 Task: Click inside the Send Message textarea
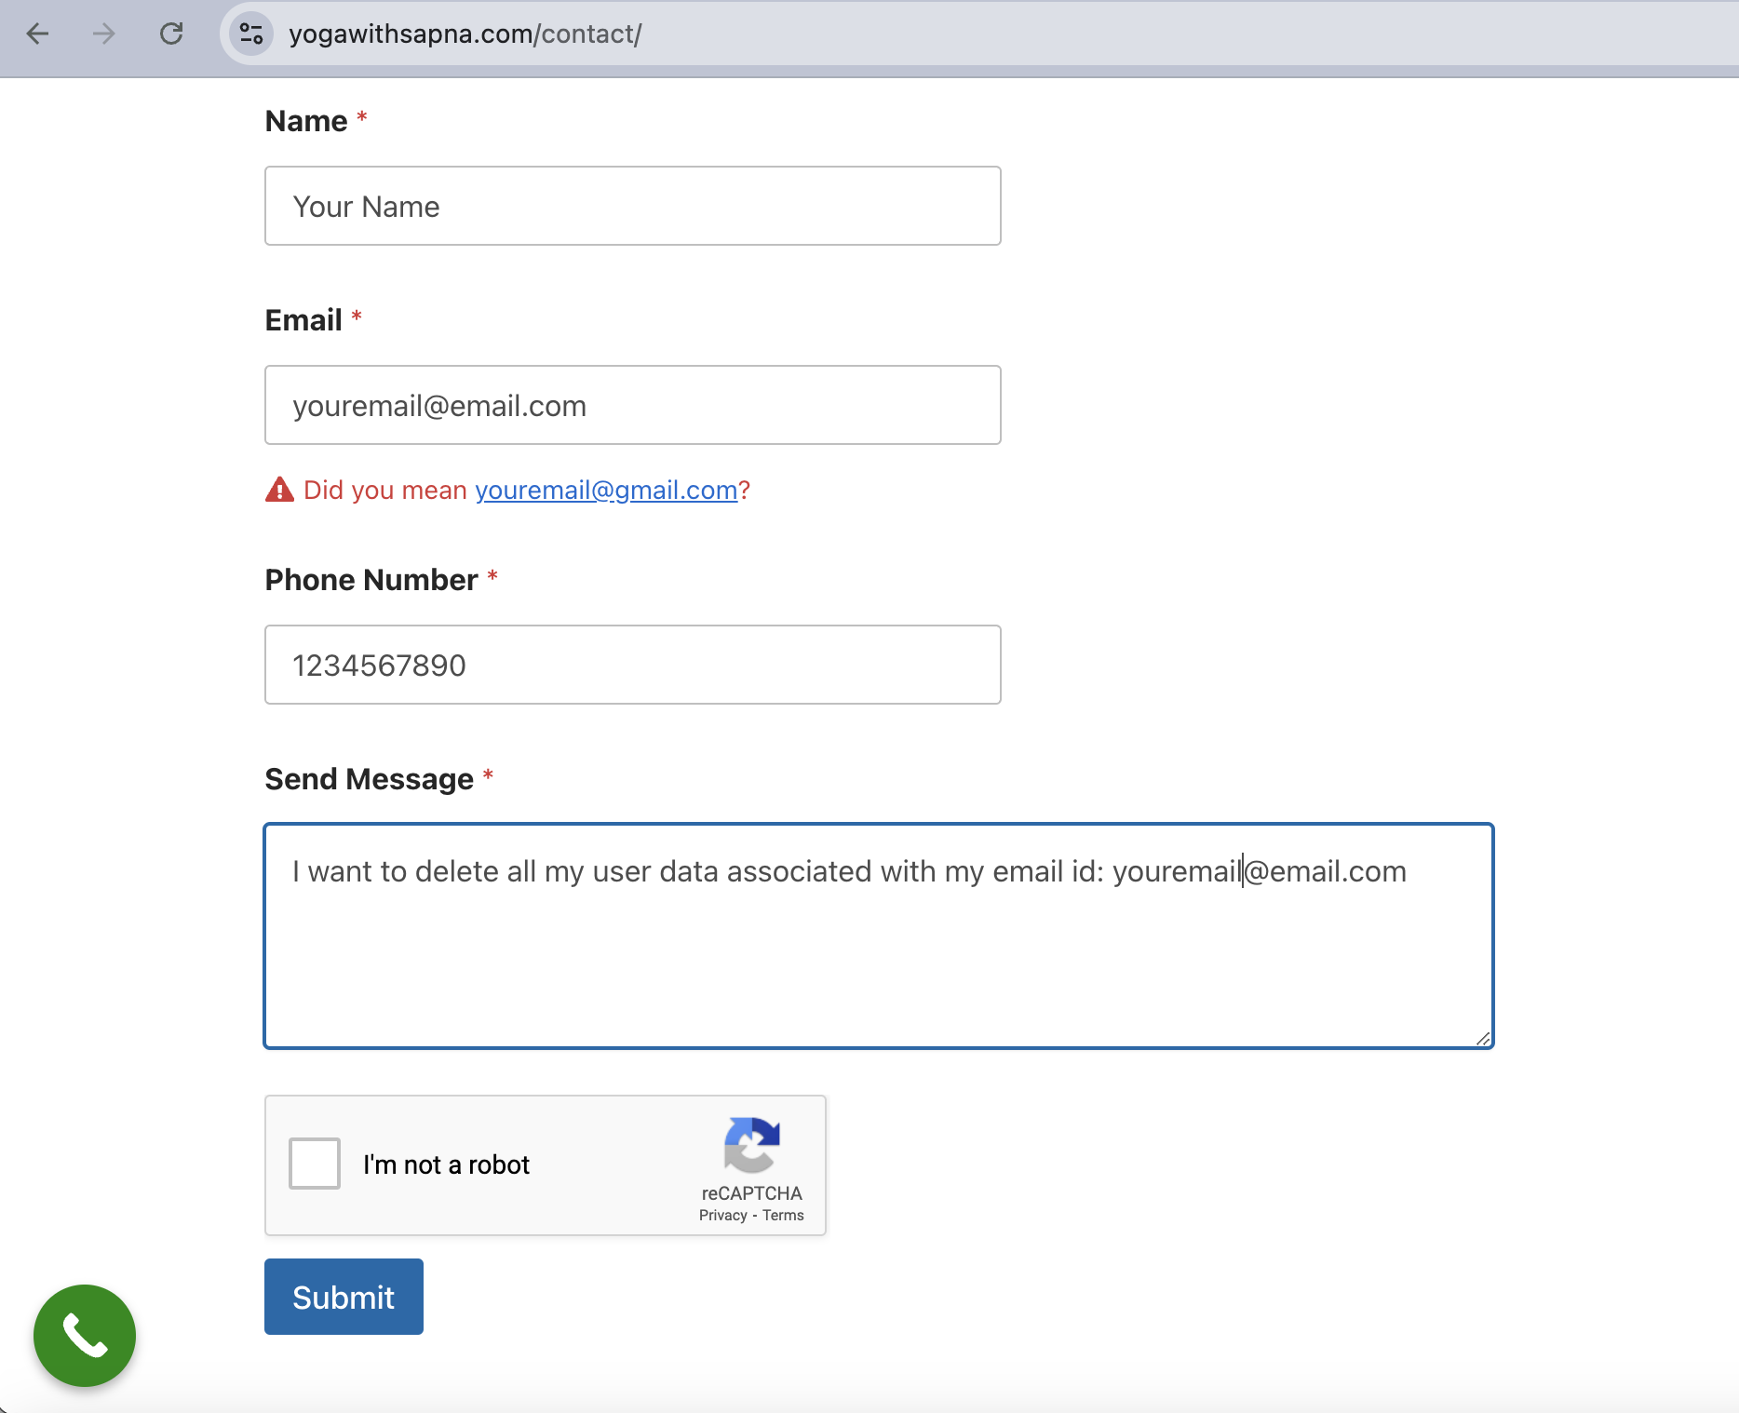click(879, 935)
